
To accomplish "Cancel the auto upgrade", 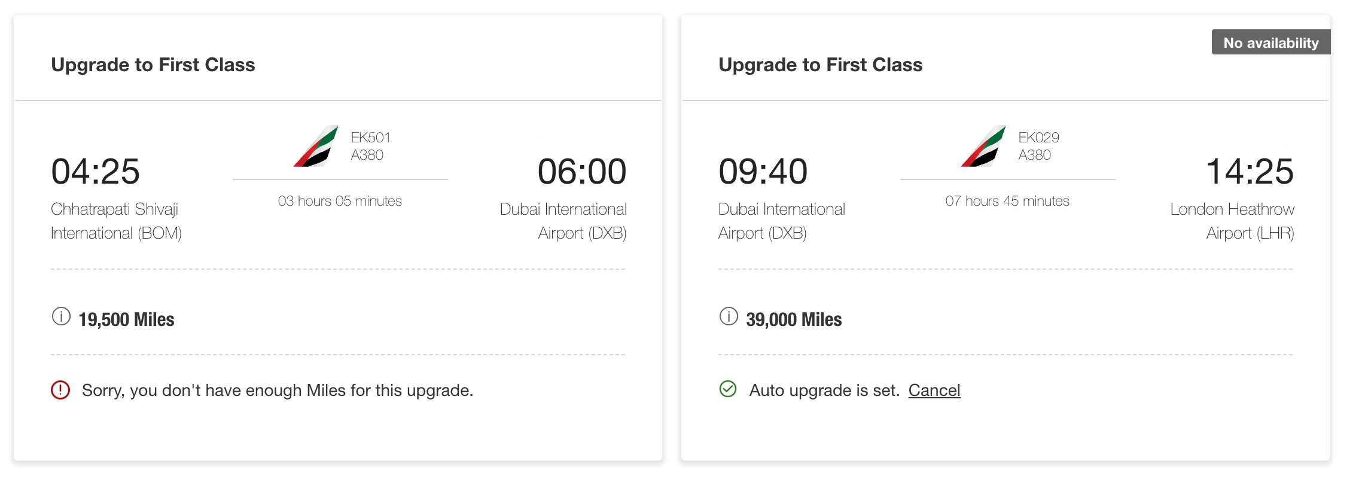I will click(934, 391).
